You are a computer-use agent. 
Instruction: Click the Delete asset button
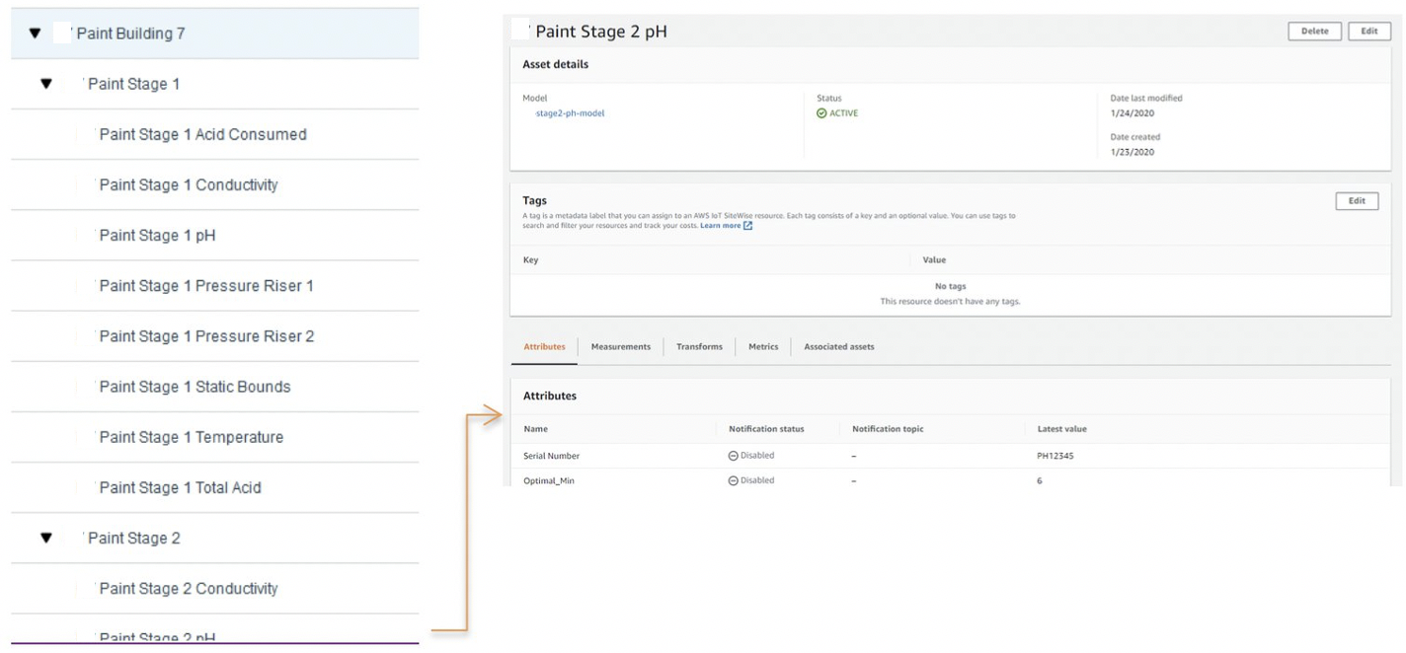(1314, 32)
